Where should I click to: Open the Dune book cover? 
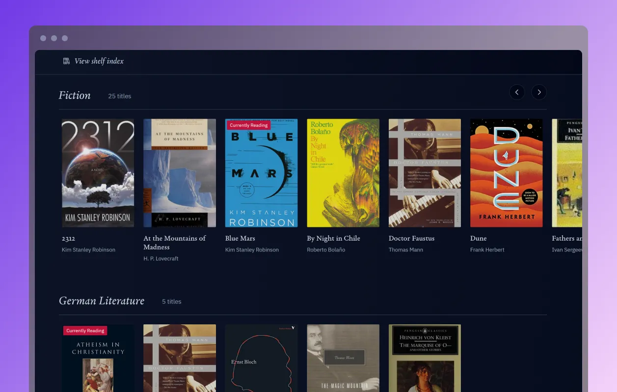[506, 172]
